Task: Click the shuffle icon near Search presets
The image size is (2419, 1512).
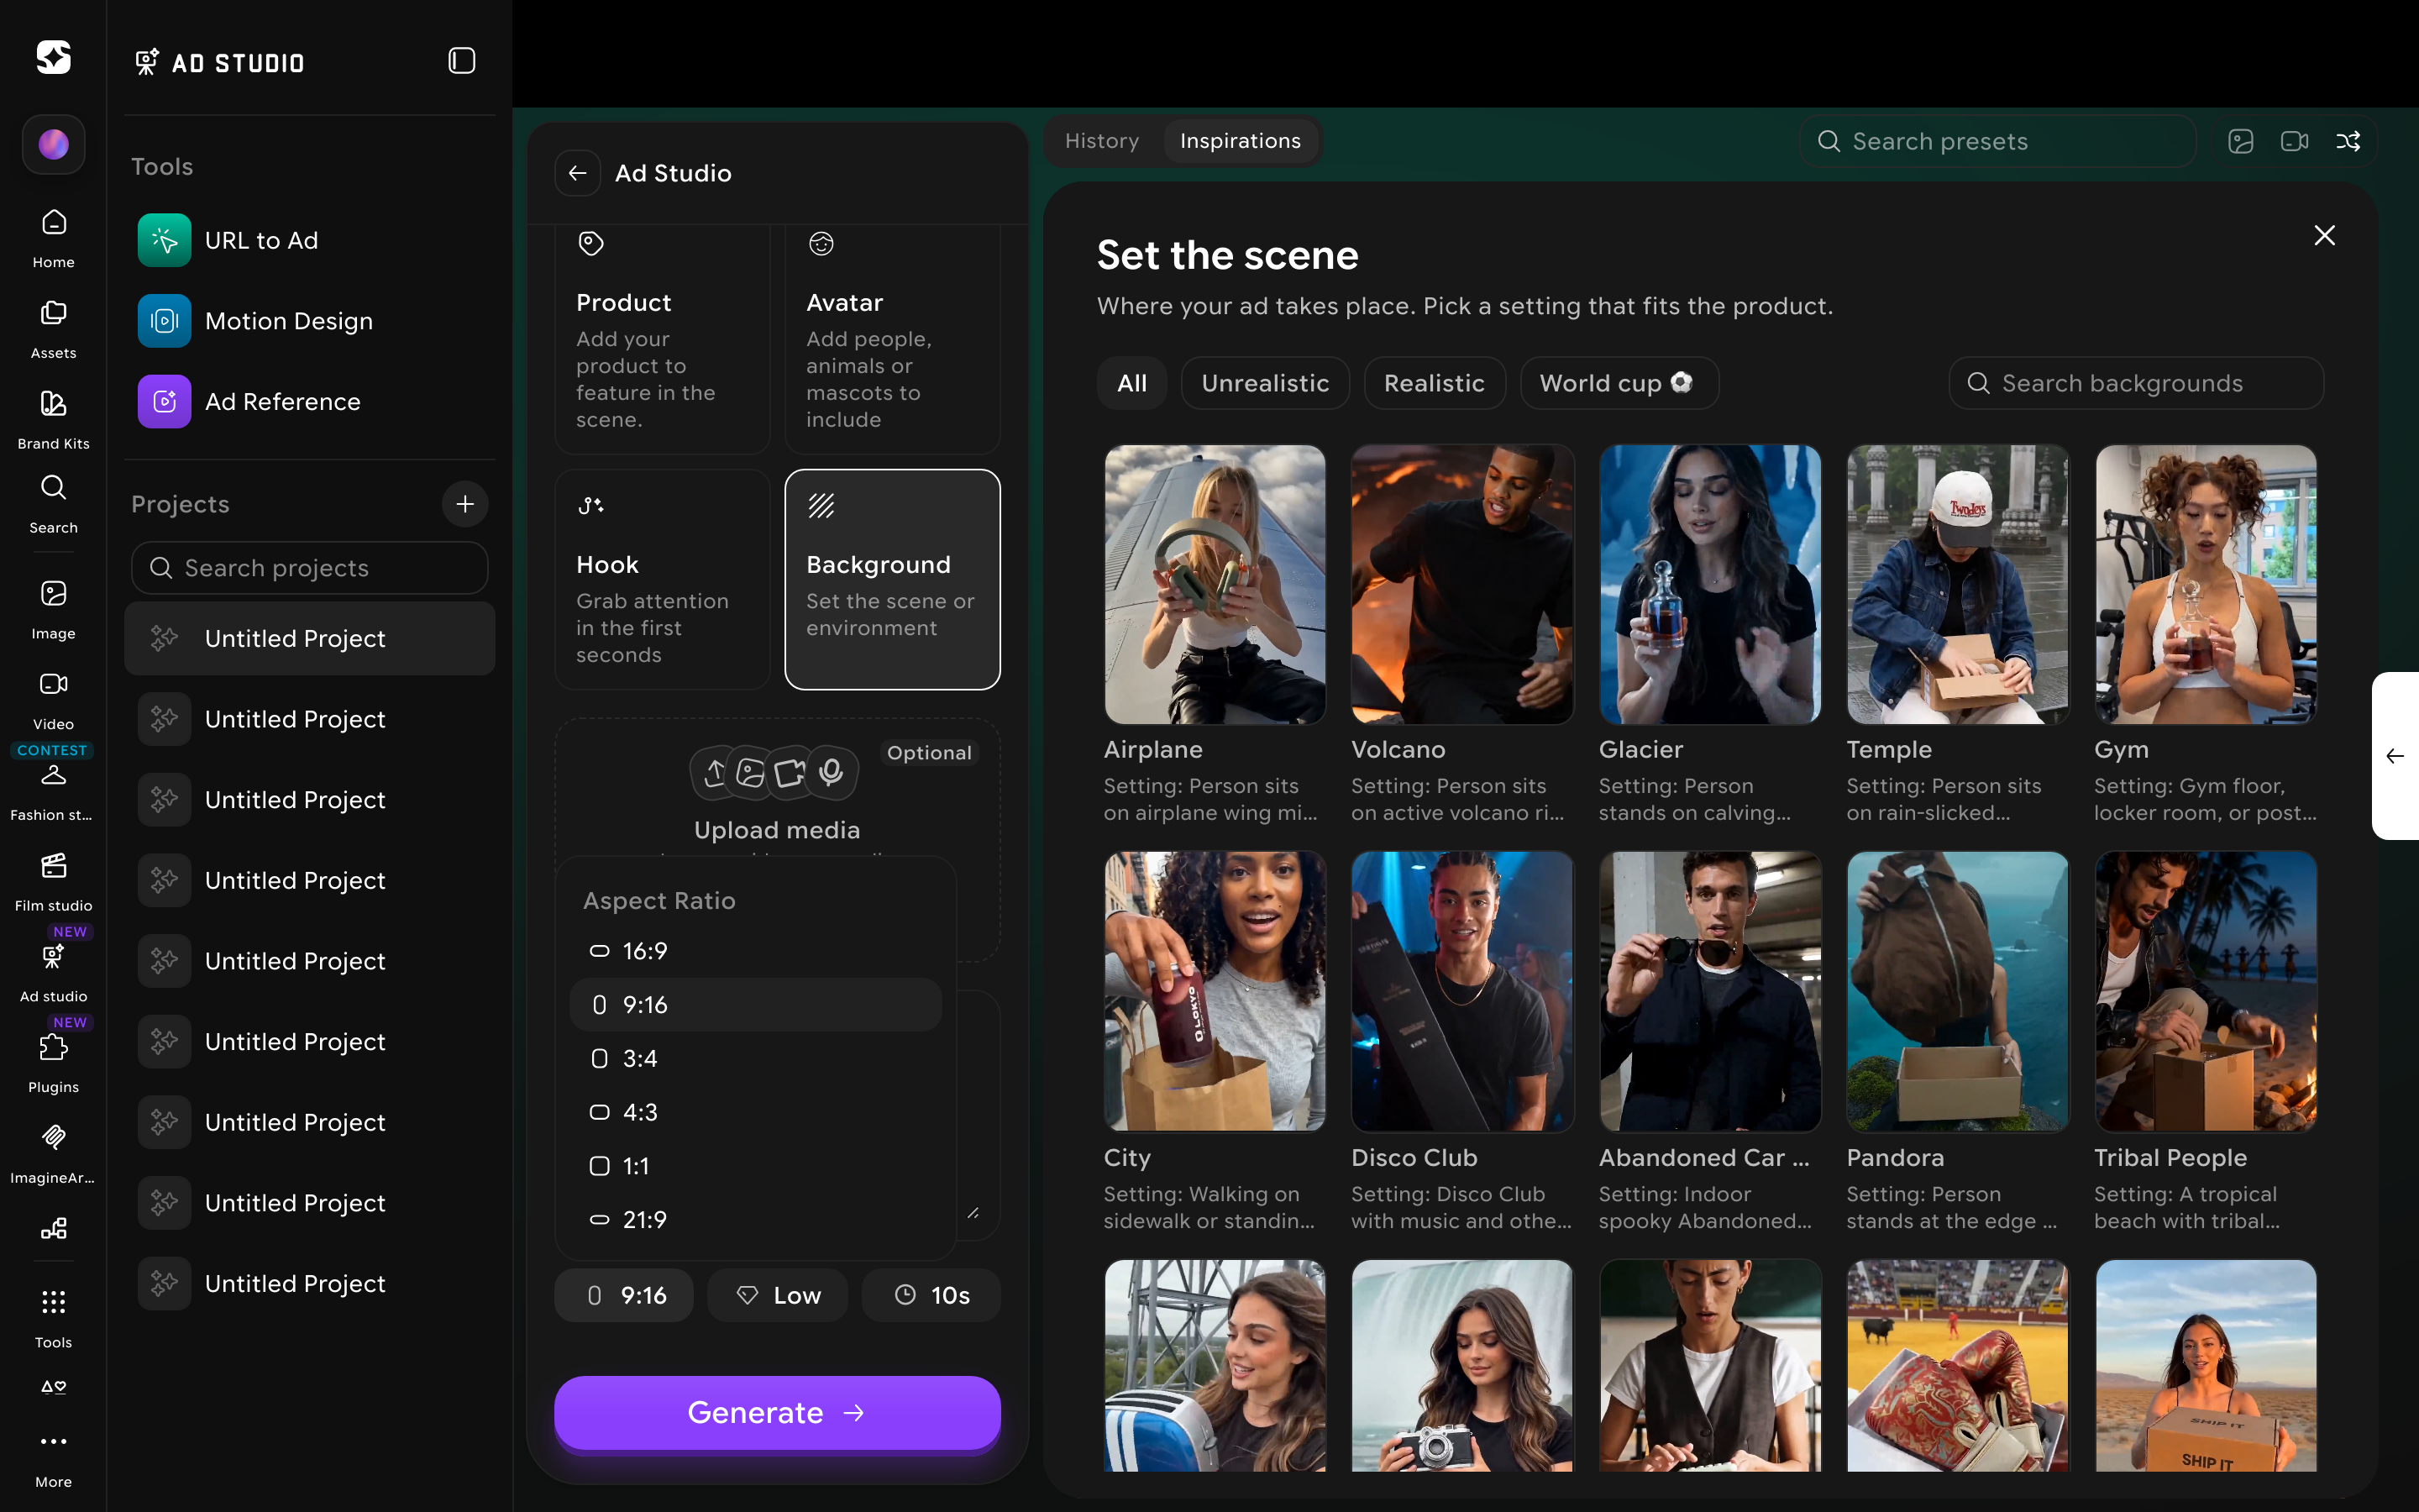Action: click(x=2348, y=141)
